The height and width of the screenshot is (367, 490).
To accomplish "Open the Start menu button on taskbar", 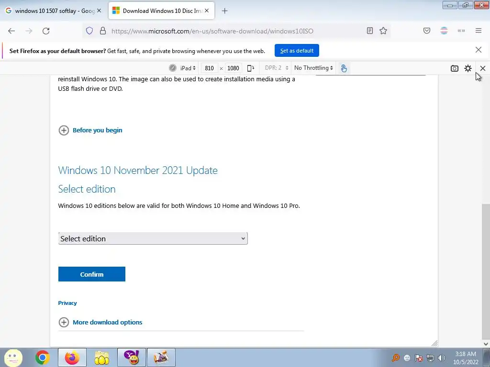I will pyautogui.click(x=13, y=357).
